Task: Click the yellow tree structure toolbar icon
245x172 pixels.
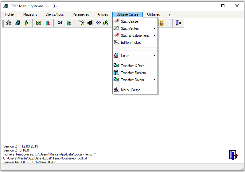Action: coord(81,23)
